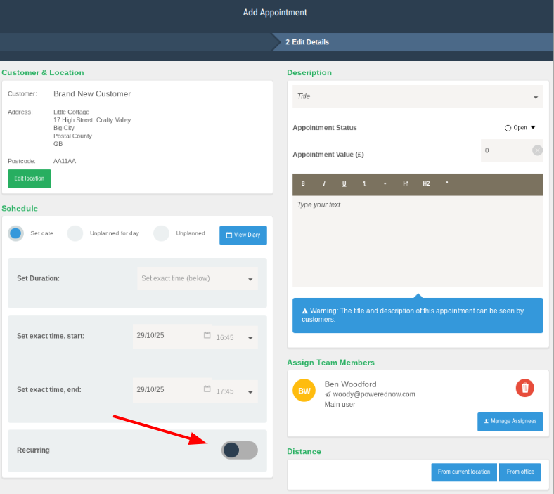Viewport: 554px width, 494px height.
Task: Insert blockquote in description editor
Action: click(x=446, y=183)
